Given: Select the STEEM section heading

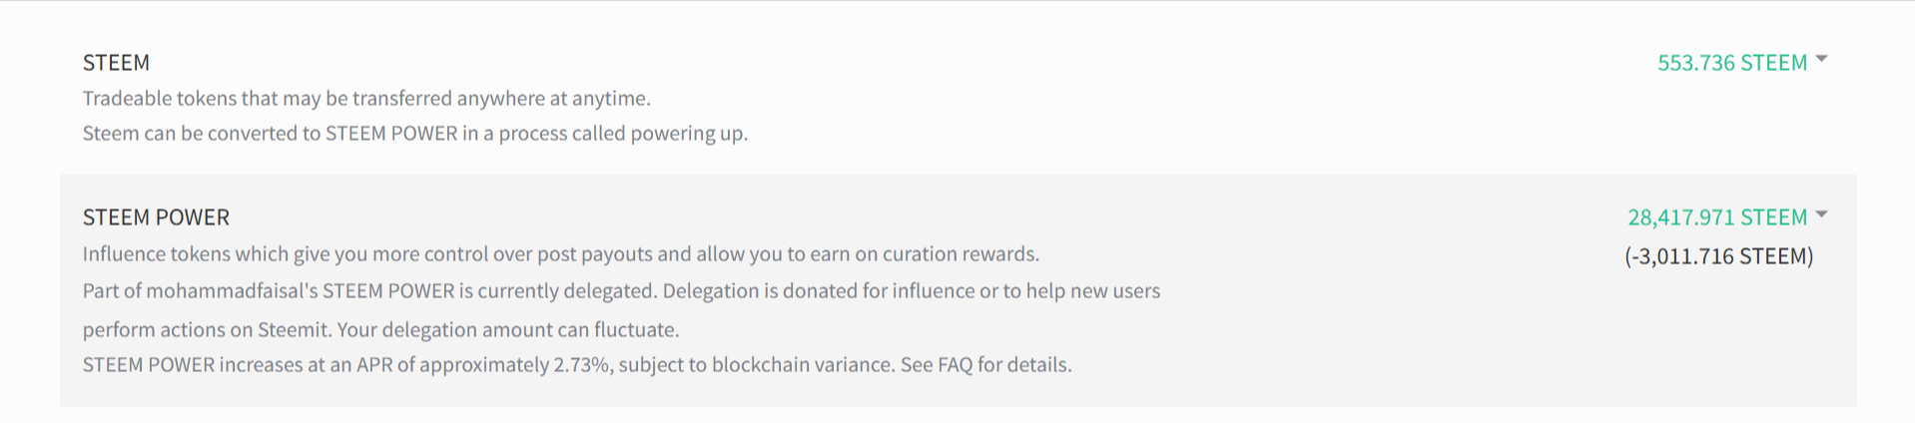Looking at the screenshot, I should click(x=116, y=63).
